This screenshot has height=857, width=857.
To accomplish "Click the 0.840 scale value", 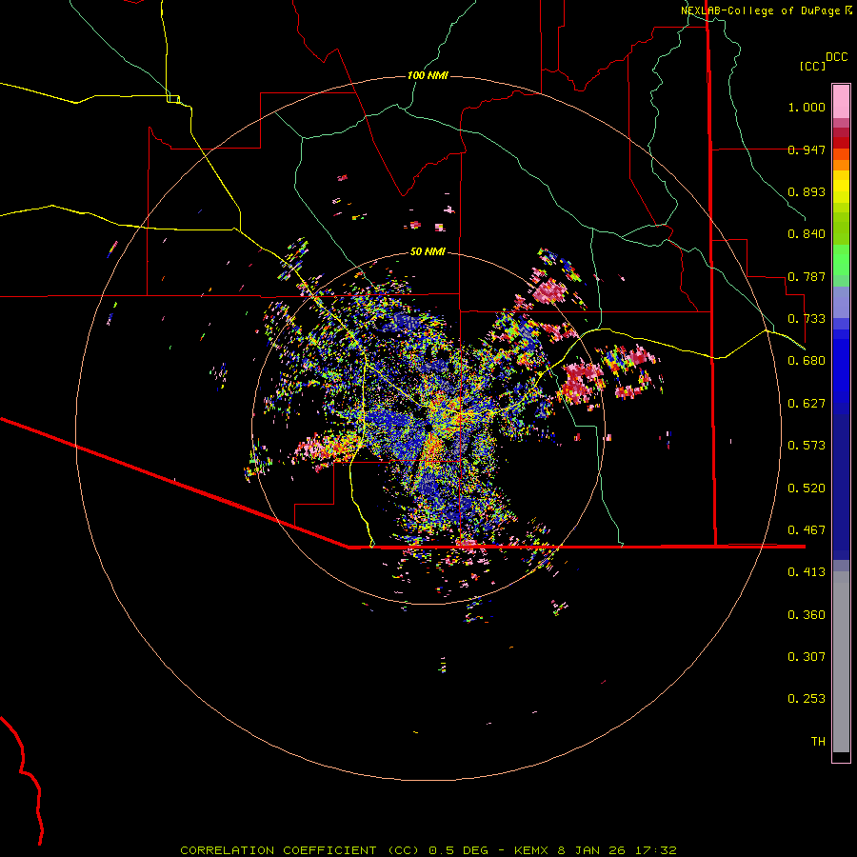I will (x=807, y=234).
